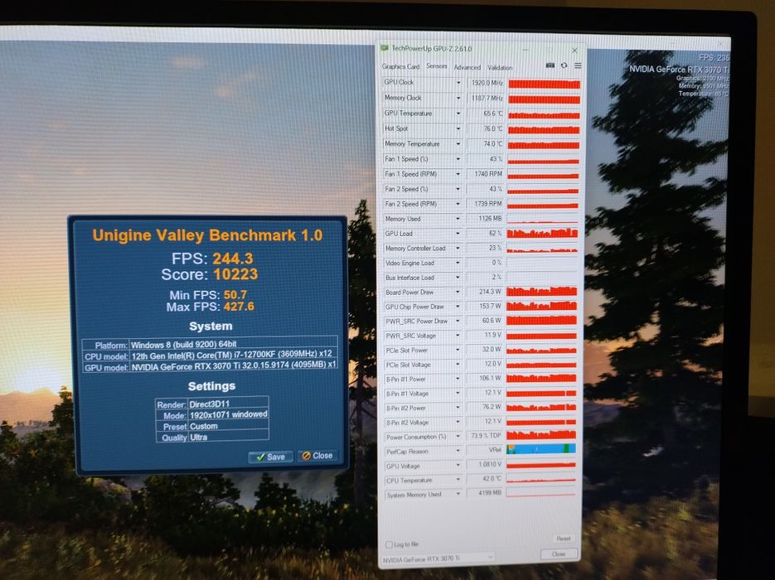775x580 pixels.
Task: Open the Memory Temperature sensor dropdown
Action: [458, 144]
